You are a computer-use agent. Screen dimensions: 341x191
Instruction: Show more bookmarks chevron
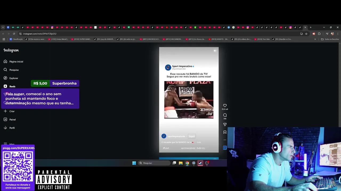315,39
